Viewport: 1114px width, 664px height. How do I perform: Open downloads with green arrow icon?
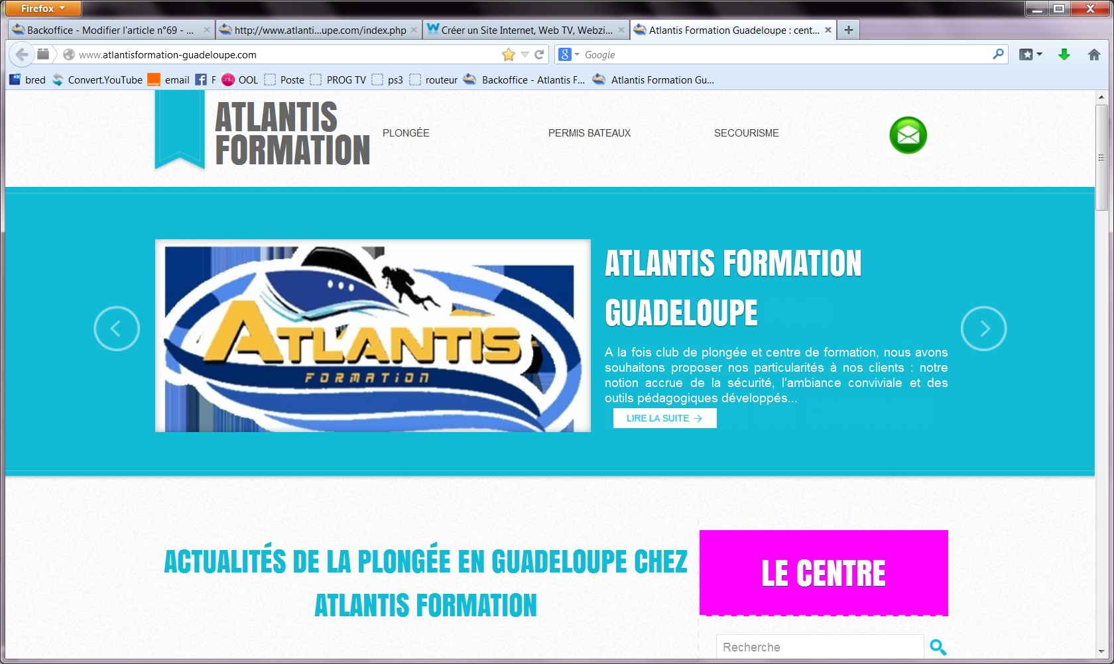point(1064,54)
